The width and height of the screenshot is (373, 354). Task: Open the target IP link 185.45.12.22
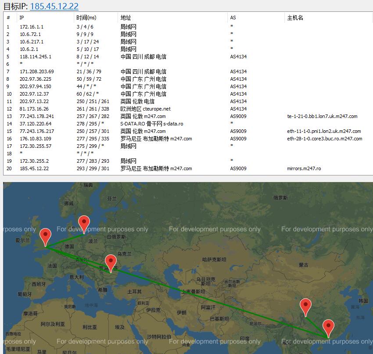[54, 6]
